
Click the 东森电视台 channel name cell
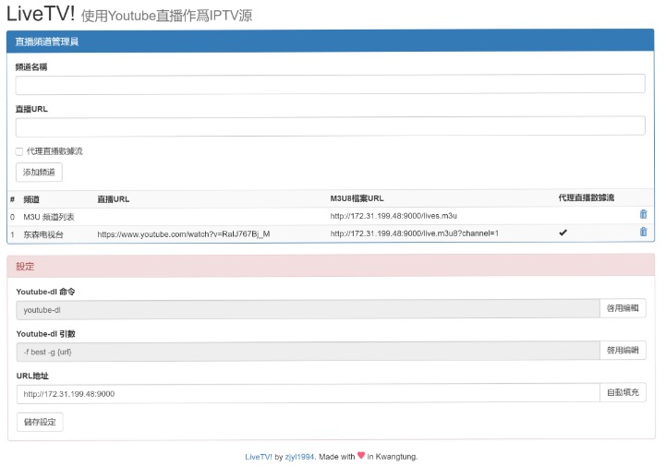coord(43,234)
